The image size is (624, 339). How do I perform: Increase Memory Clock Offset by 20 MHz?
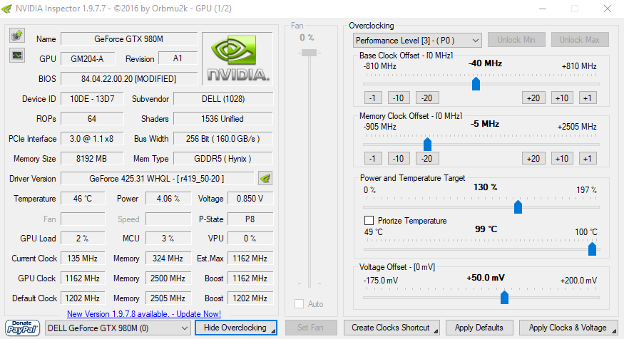(x=533, y=159)
